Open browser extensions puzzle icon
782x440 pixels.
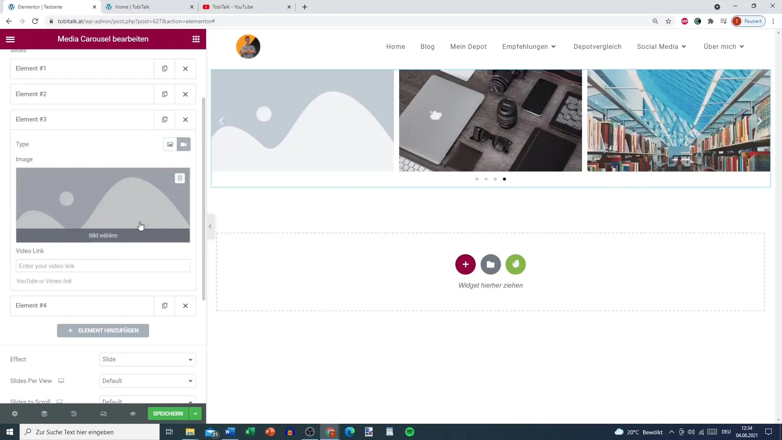coord(711,21)
